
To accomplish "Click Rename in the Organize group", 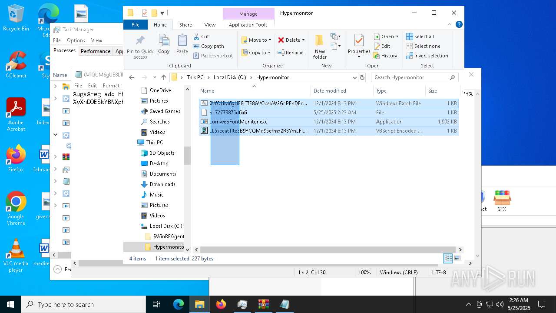I will (291, 53).
